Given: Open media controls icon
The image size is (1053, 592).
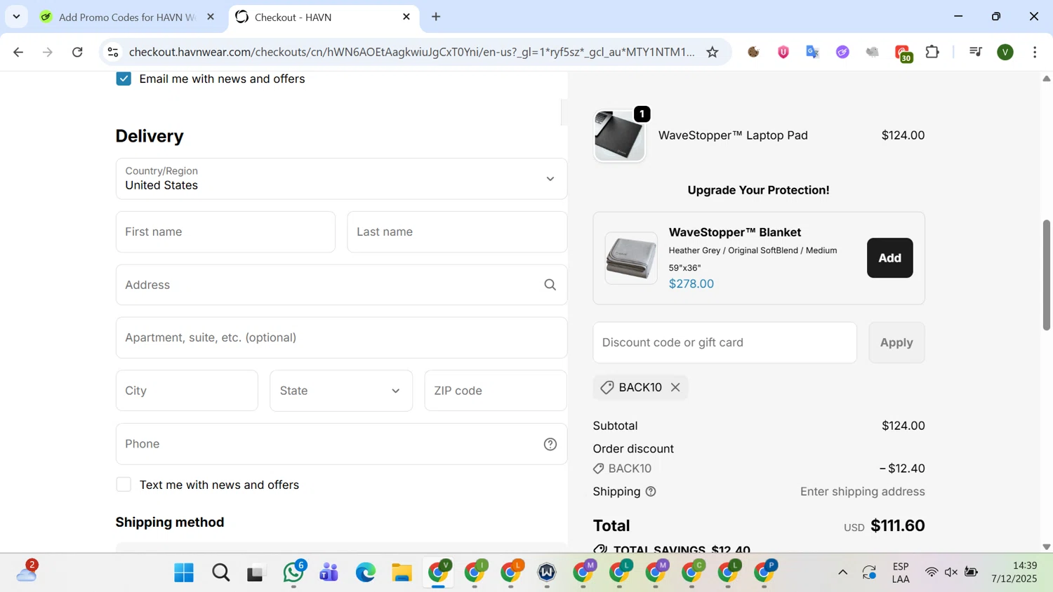Looking at the screenshot, I should (975, 52).
